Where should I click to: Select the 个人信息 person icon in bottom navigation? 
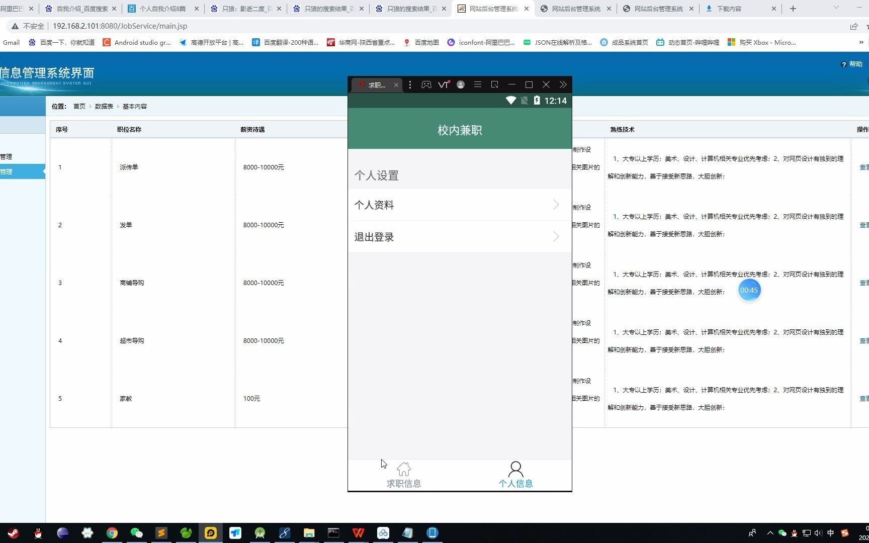[x=515, y=469]
